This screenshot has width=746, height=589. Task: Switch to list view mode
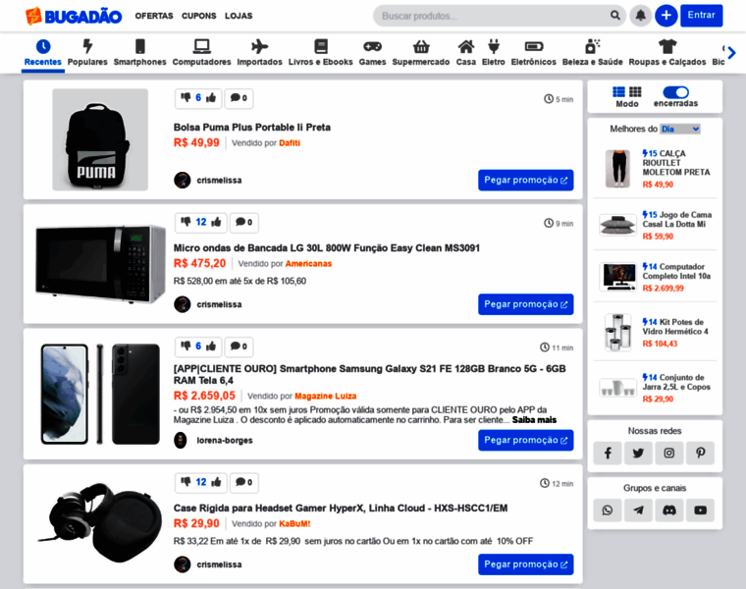click(619, 92)
